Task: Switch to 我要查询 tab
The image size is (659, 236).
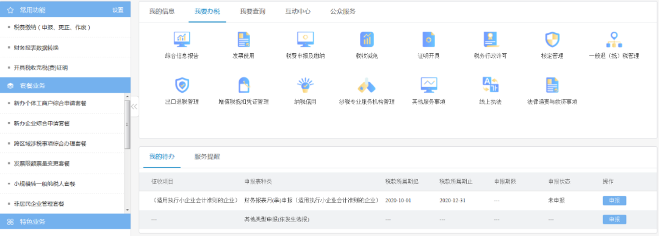Action: pos(253,12)
